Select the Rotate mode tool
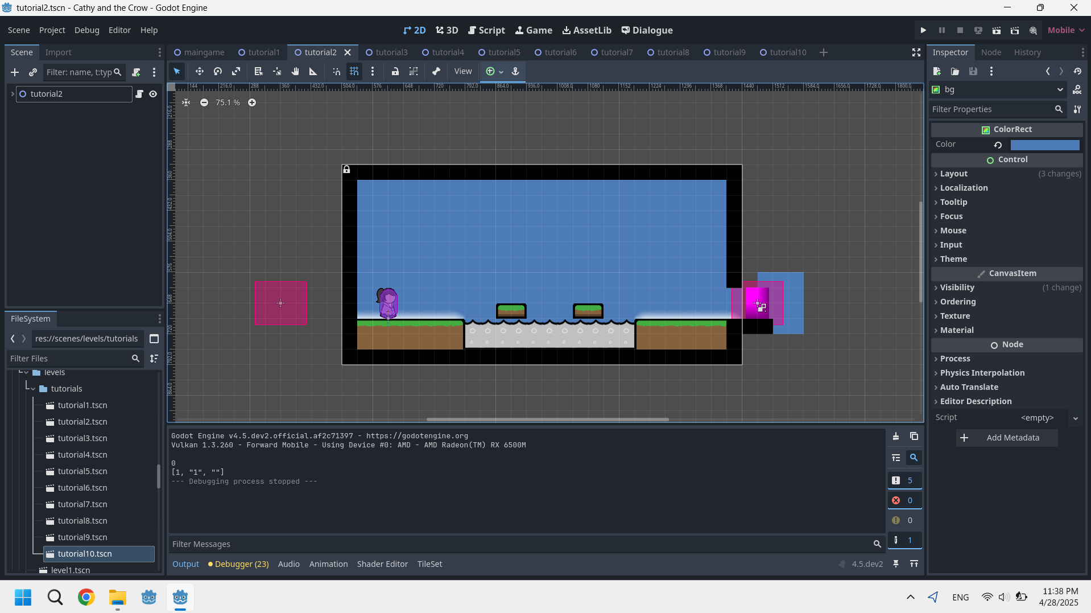Viewport: 1091px width, 613px height. [218, 71]
